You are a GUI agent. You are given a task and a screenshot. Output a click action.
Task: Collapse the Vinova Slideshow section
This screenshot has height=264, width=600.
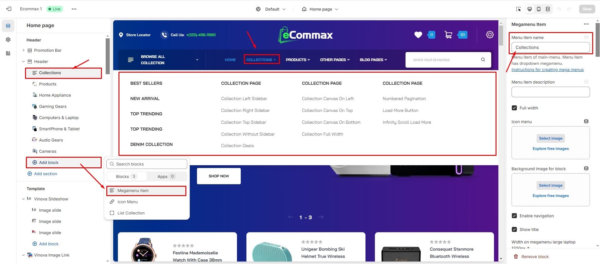coord(23,199)
